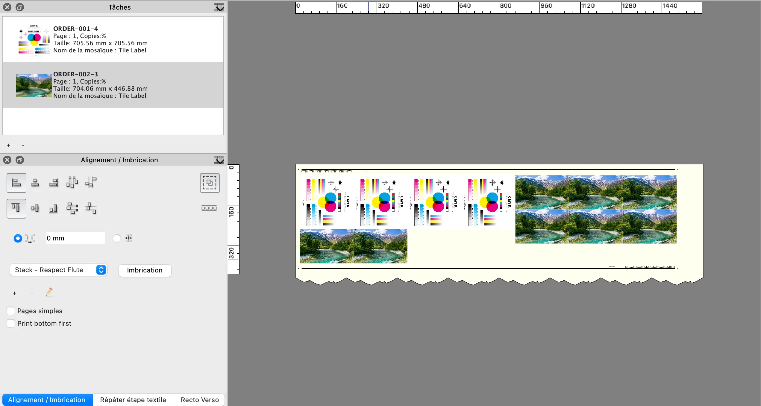
Task: Close the Alignement / Imbrication panel
Action: (7, 160)
